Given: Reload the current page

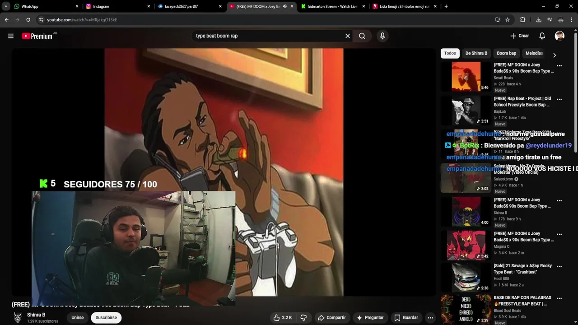Looking at the screenshot, I should click(x=28, y=20).
